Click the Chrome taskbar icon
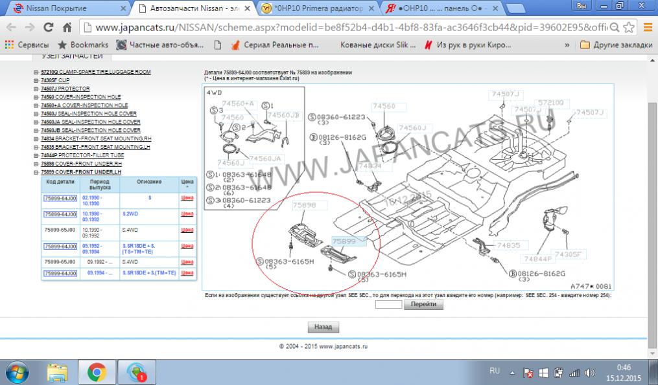 [x=97, y=372]
